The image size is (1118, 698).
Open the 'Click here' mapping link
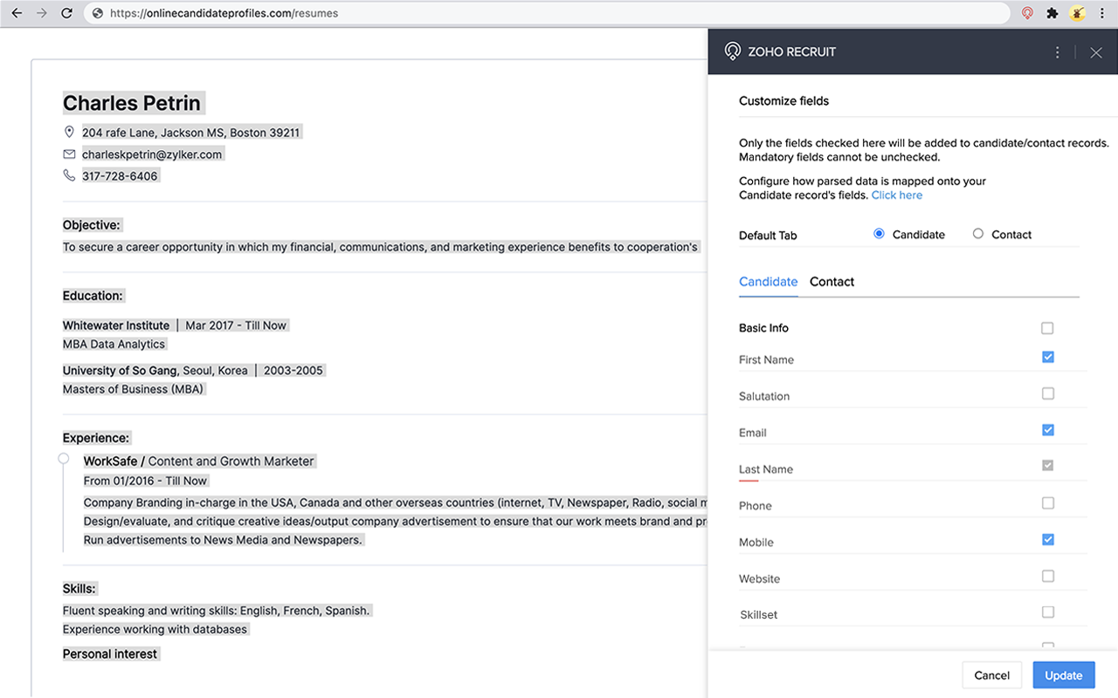point(896,195)
